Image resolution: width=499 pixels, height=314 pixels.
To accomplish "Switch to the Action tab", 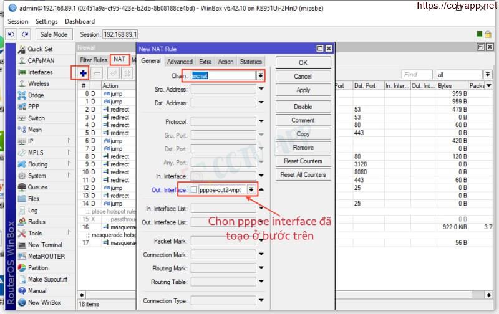I will [226, 62].
